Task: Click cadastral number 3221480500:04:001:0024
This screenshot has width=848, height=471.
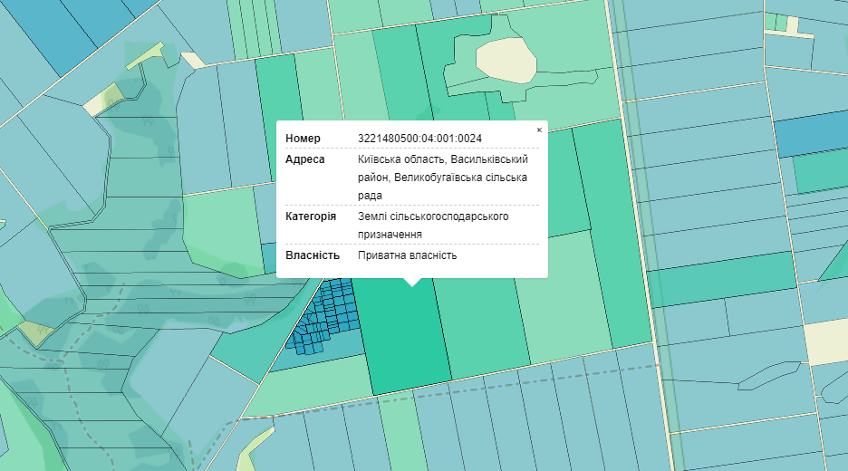Action: click(419, 139)
